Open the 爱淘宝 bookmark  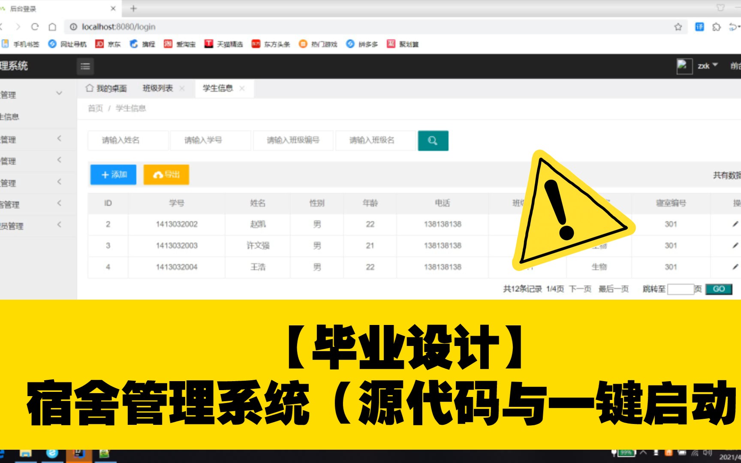point(180,44)
